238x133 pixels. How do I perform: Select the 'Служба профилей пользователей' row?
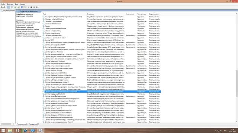pos(102,103)
